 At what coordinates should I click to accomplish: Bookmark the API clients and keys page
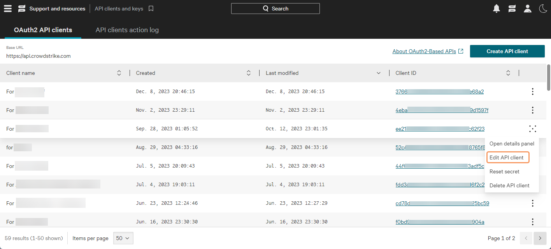pos(151,9)
